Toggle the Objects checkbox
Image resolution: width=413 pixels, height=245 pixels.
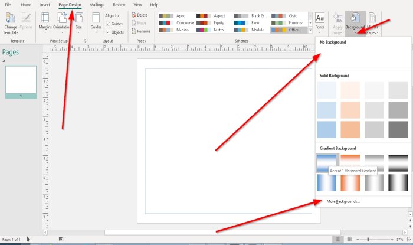pos(108,32)
